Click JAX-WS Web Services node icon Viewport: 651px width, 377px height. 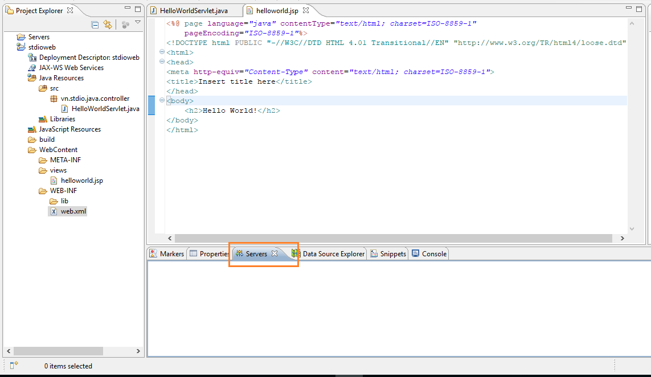[x=32, y=68]
